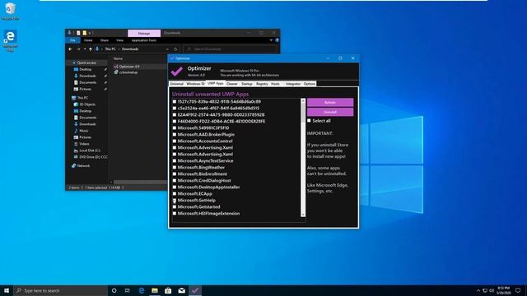Open the notification center icon
This screenshot has width=527, height=296.
pos(518,290)
